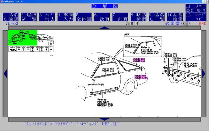Click the right arrow beside the diagram
The height and width of the screenshot is (131, 209).
204,73
